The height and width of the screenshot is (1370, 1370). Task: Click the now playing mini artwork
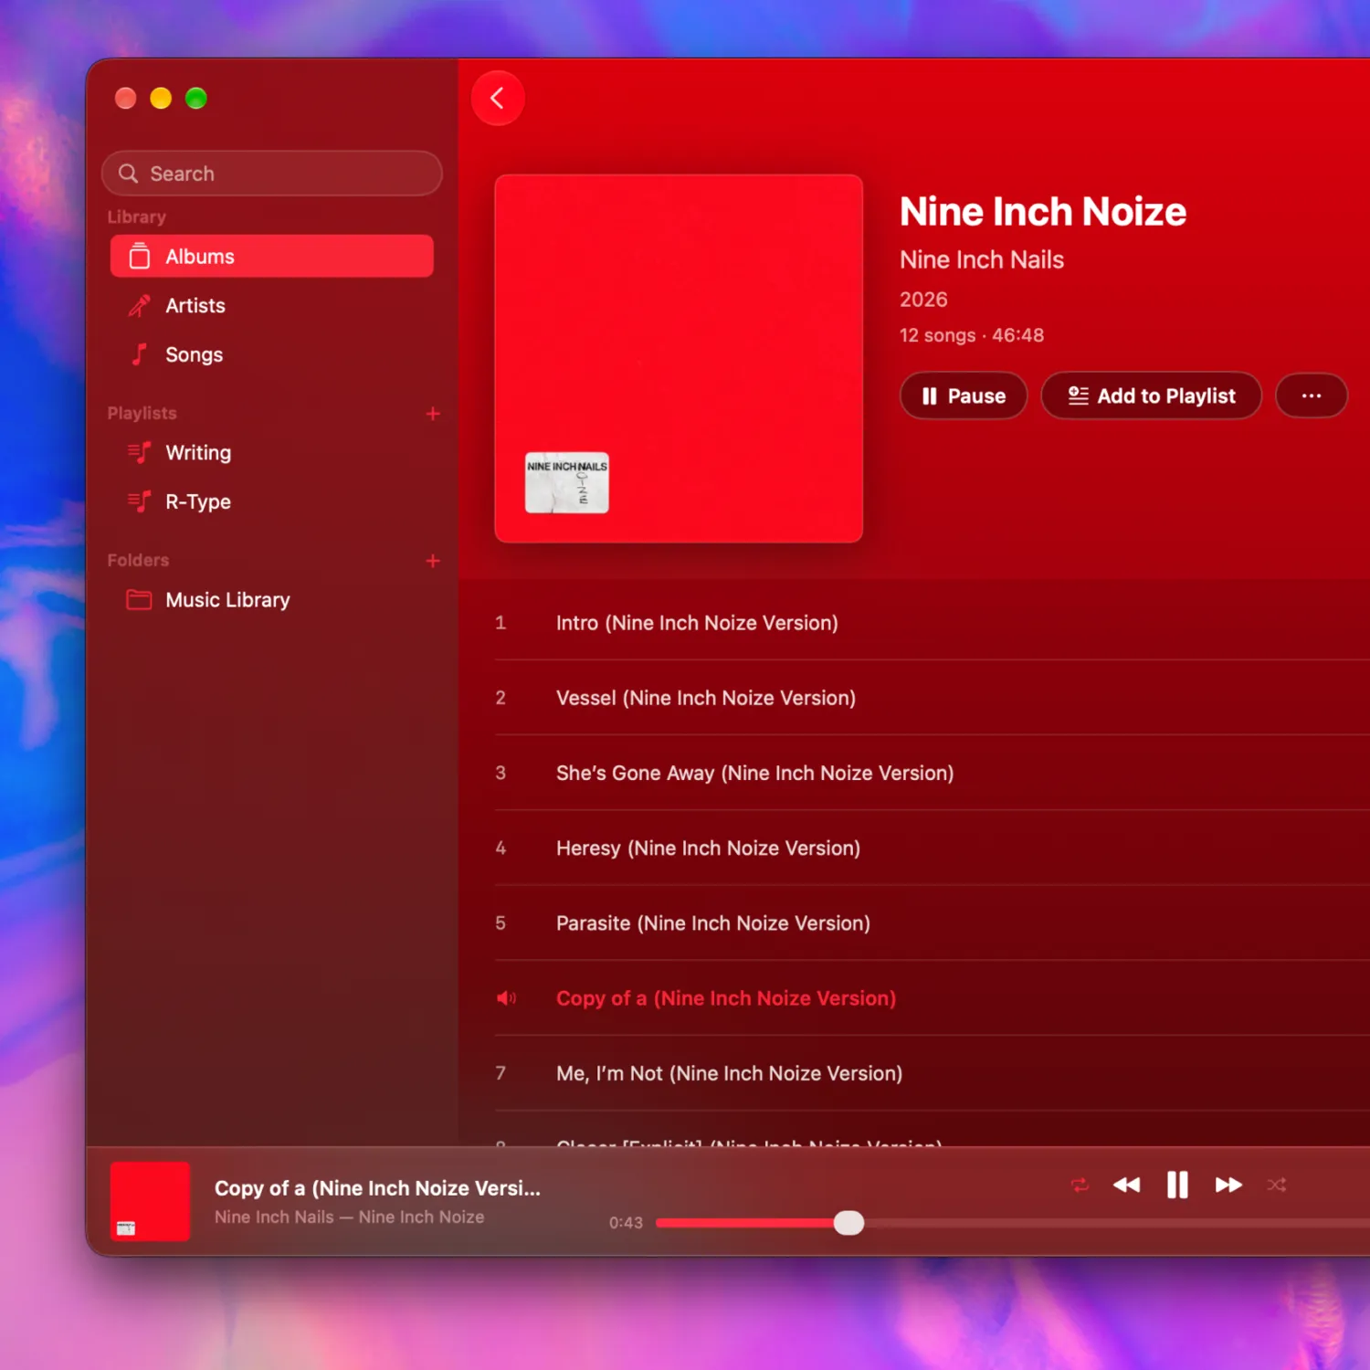[150, 1201]
